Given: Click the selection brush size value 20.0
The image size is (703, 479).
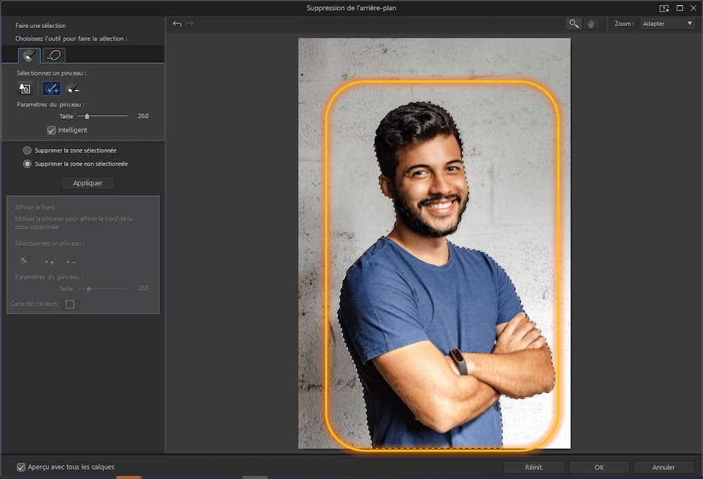Looking at the screenshot, I should tap(143, 116).
